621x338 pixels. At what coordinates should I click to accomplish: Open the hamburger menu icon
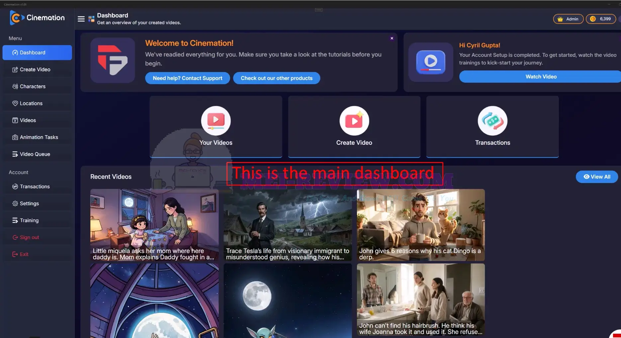coord(81,19)
